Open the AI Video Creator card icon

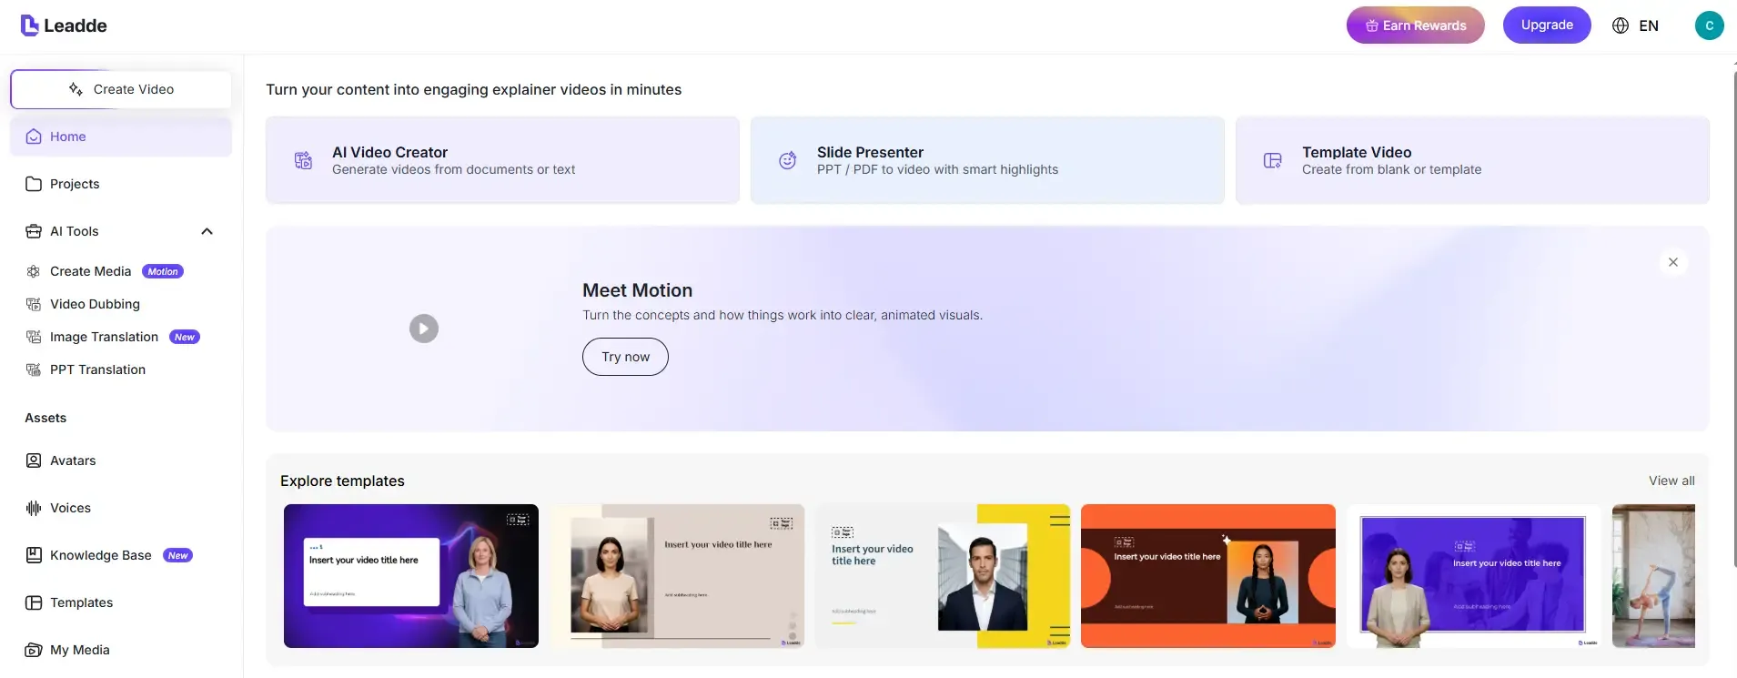(303, 161)
